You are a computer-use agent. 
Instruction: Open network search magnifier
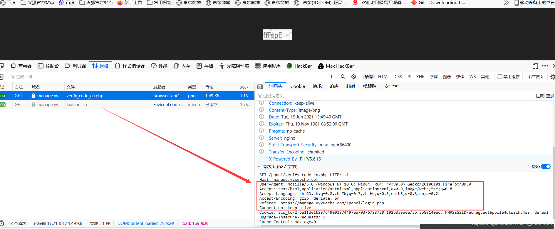pos(343,76)
